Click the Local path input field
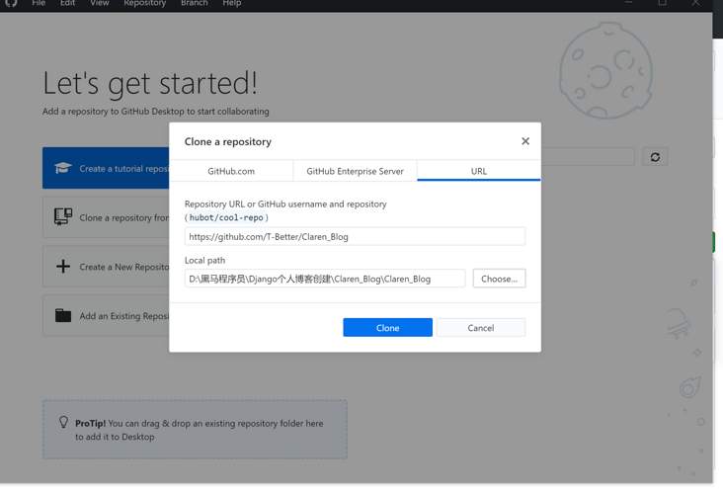The height and width of the screenshot is (489, 723). pos(325,279)
